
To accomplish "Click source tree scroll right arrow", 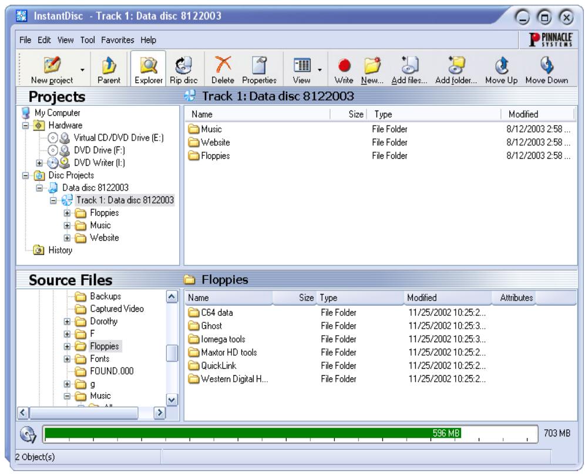I will (160, 413).
